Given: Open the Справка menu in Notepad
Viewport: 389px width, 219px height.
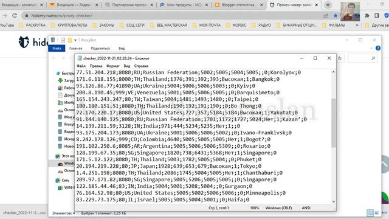Looking at the screenshot, I should [x=141, y=66].
